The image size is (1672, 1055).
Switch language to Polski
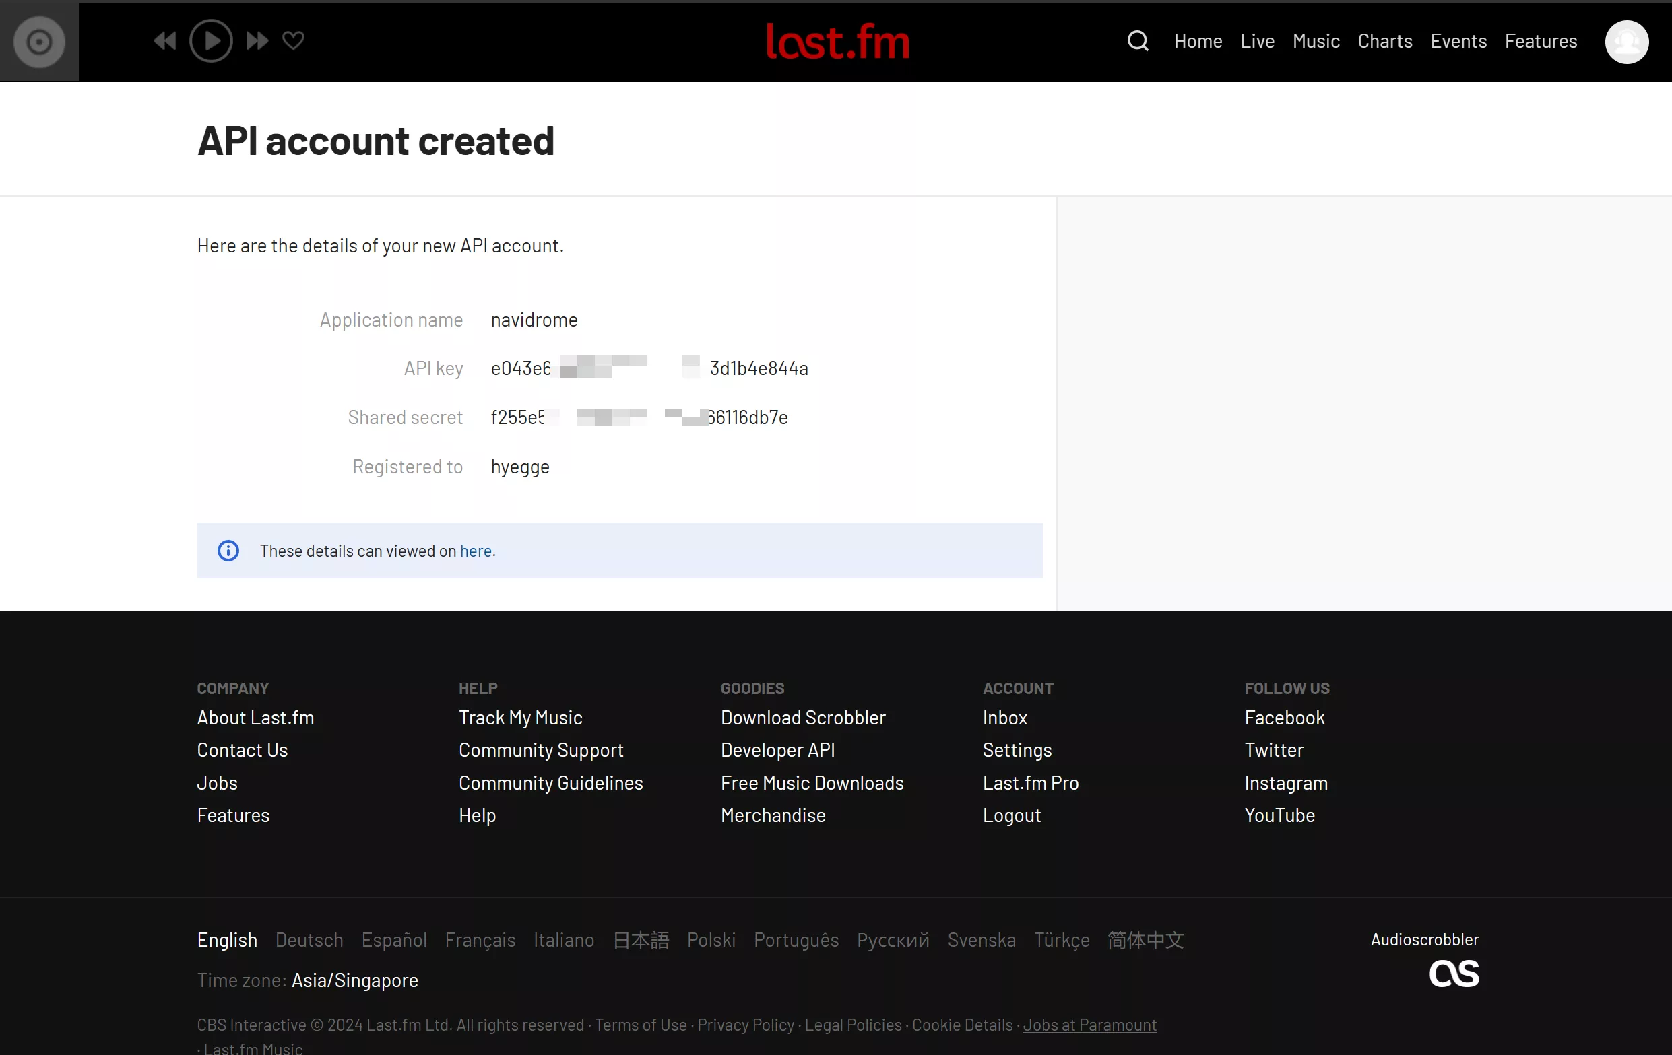pos(711,940)
